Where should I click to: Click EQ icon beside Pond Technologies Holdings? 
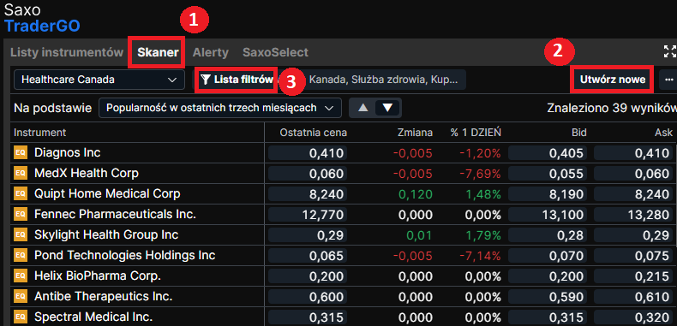coord(21,255)
